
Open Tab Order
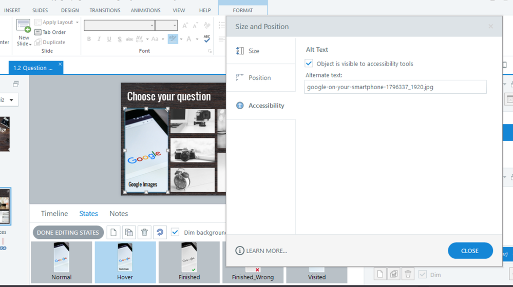coord(50,32)
